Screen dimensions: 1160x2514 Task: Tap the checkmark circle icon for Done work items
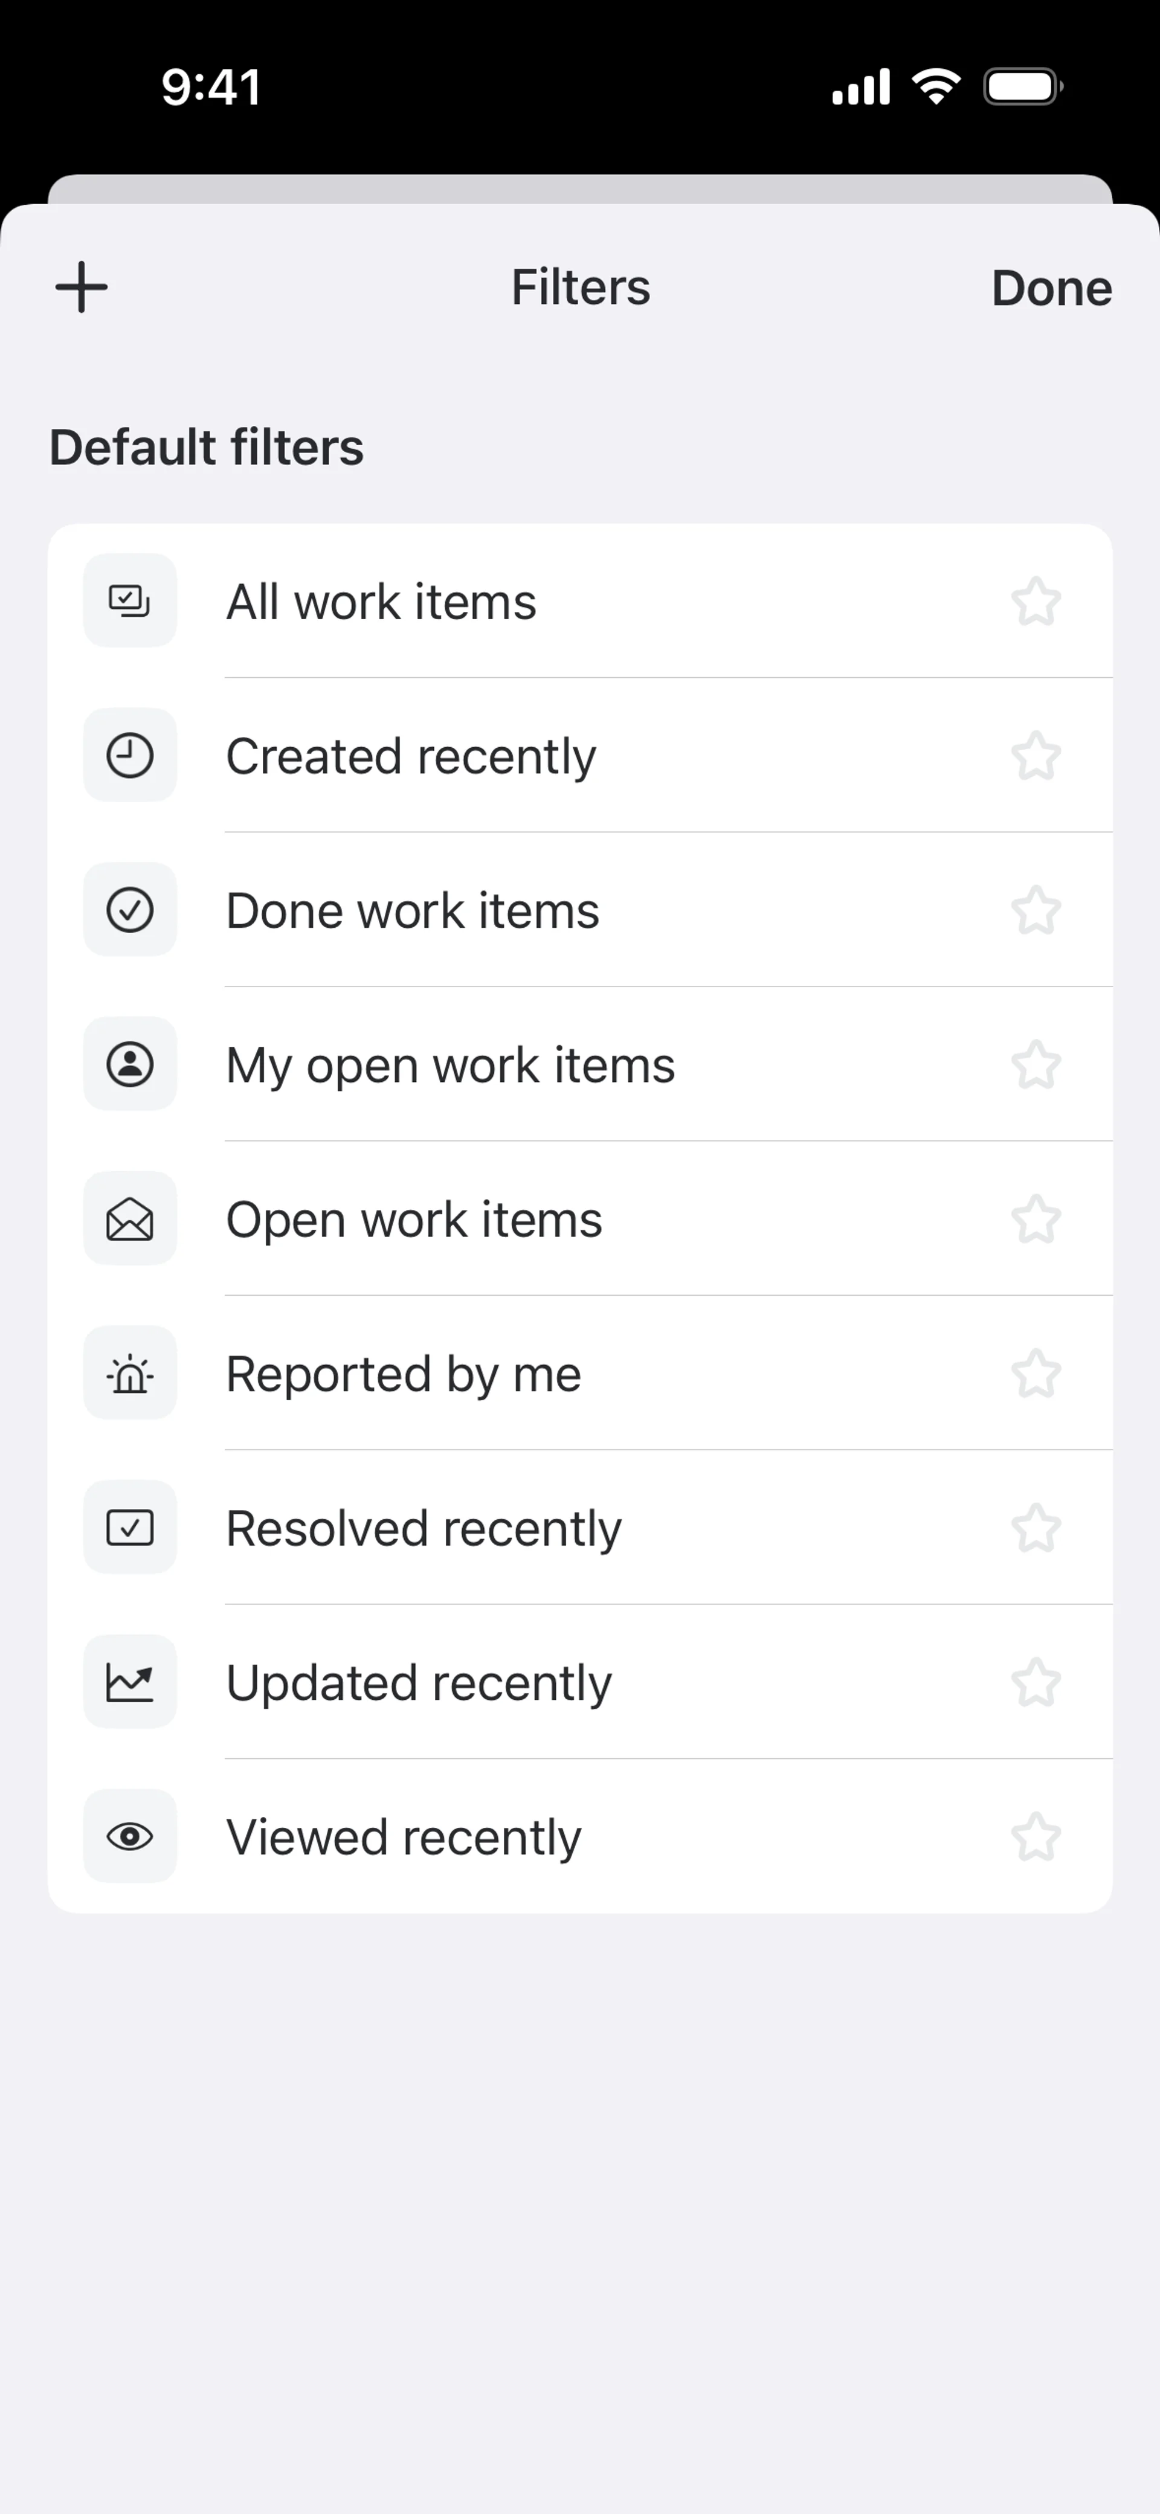(x=130, y=910)
